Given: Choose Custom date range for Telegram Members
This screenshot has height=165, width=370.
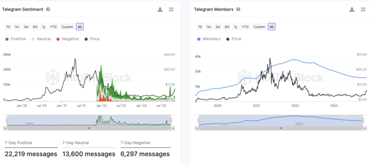Looking at the screenshot, I should (259, 27).
